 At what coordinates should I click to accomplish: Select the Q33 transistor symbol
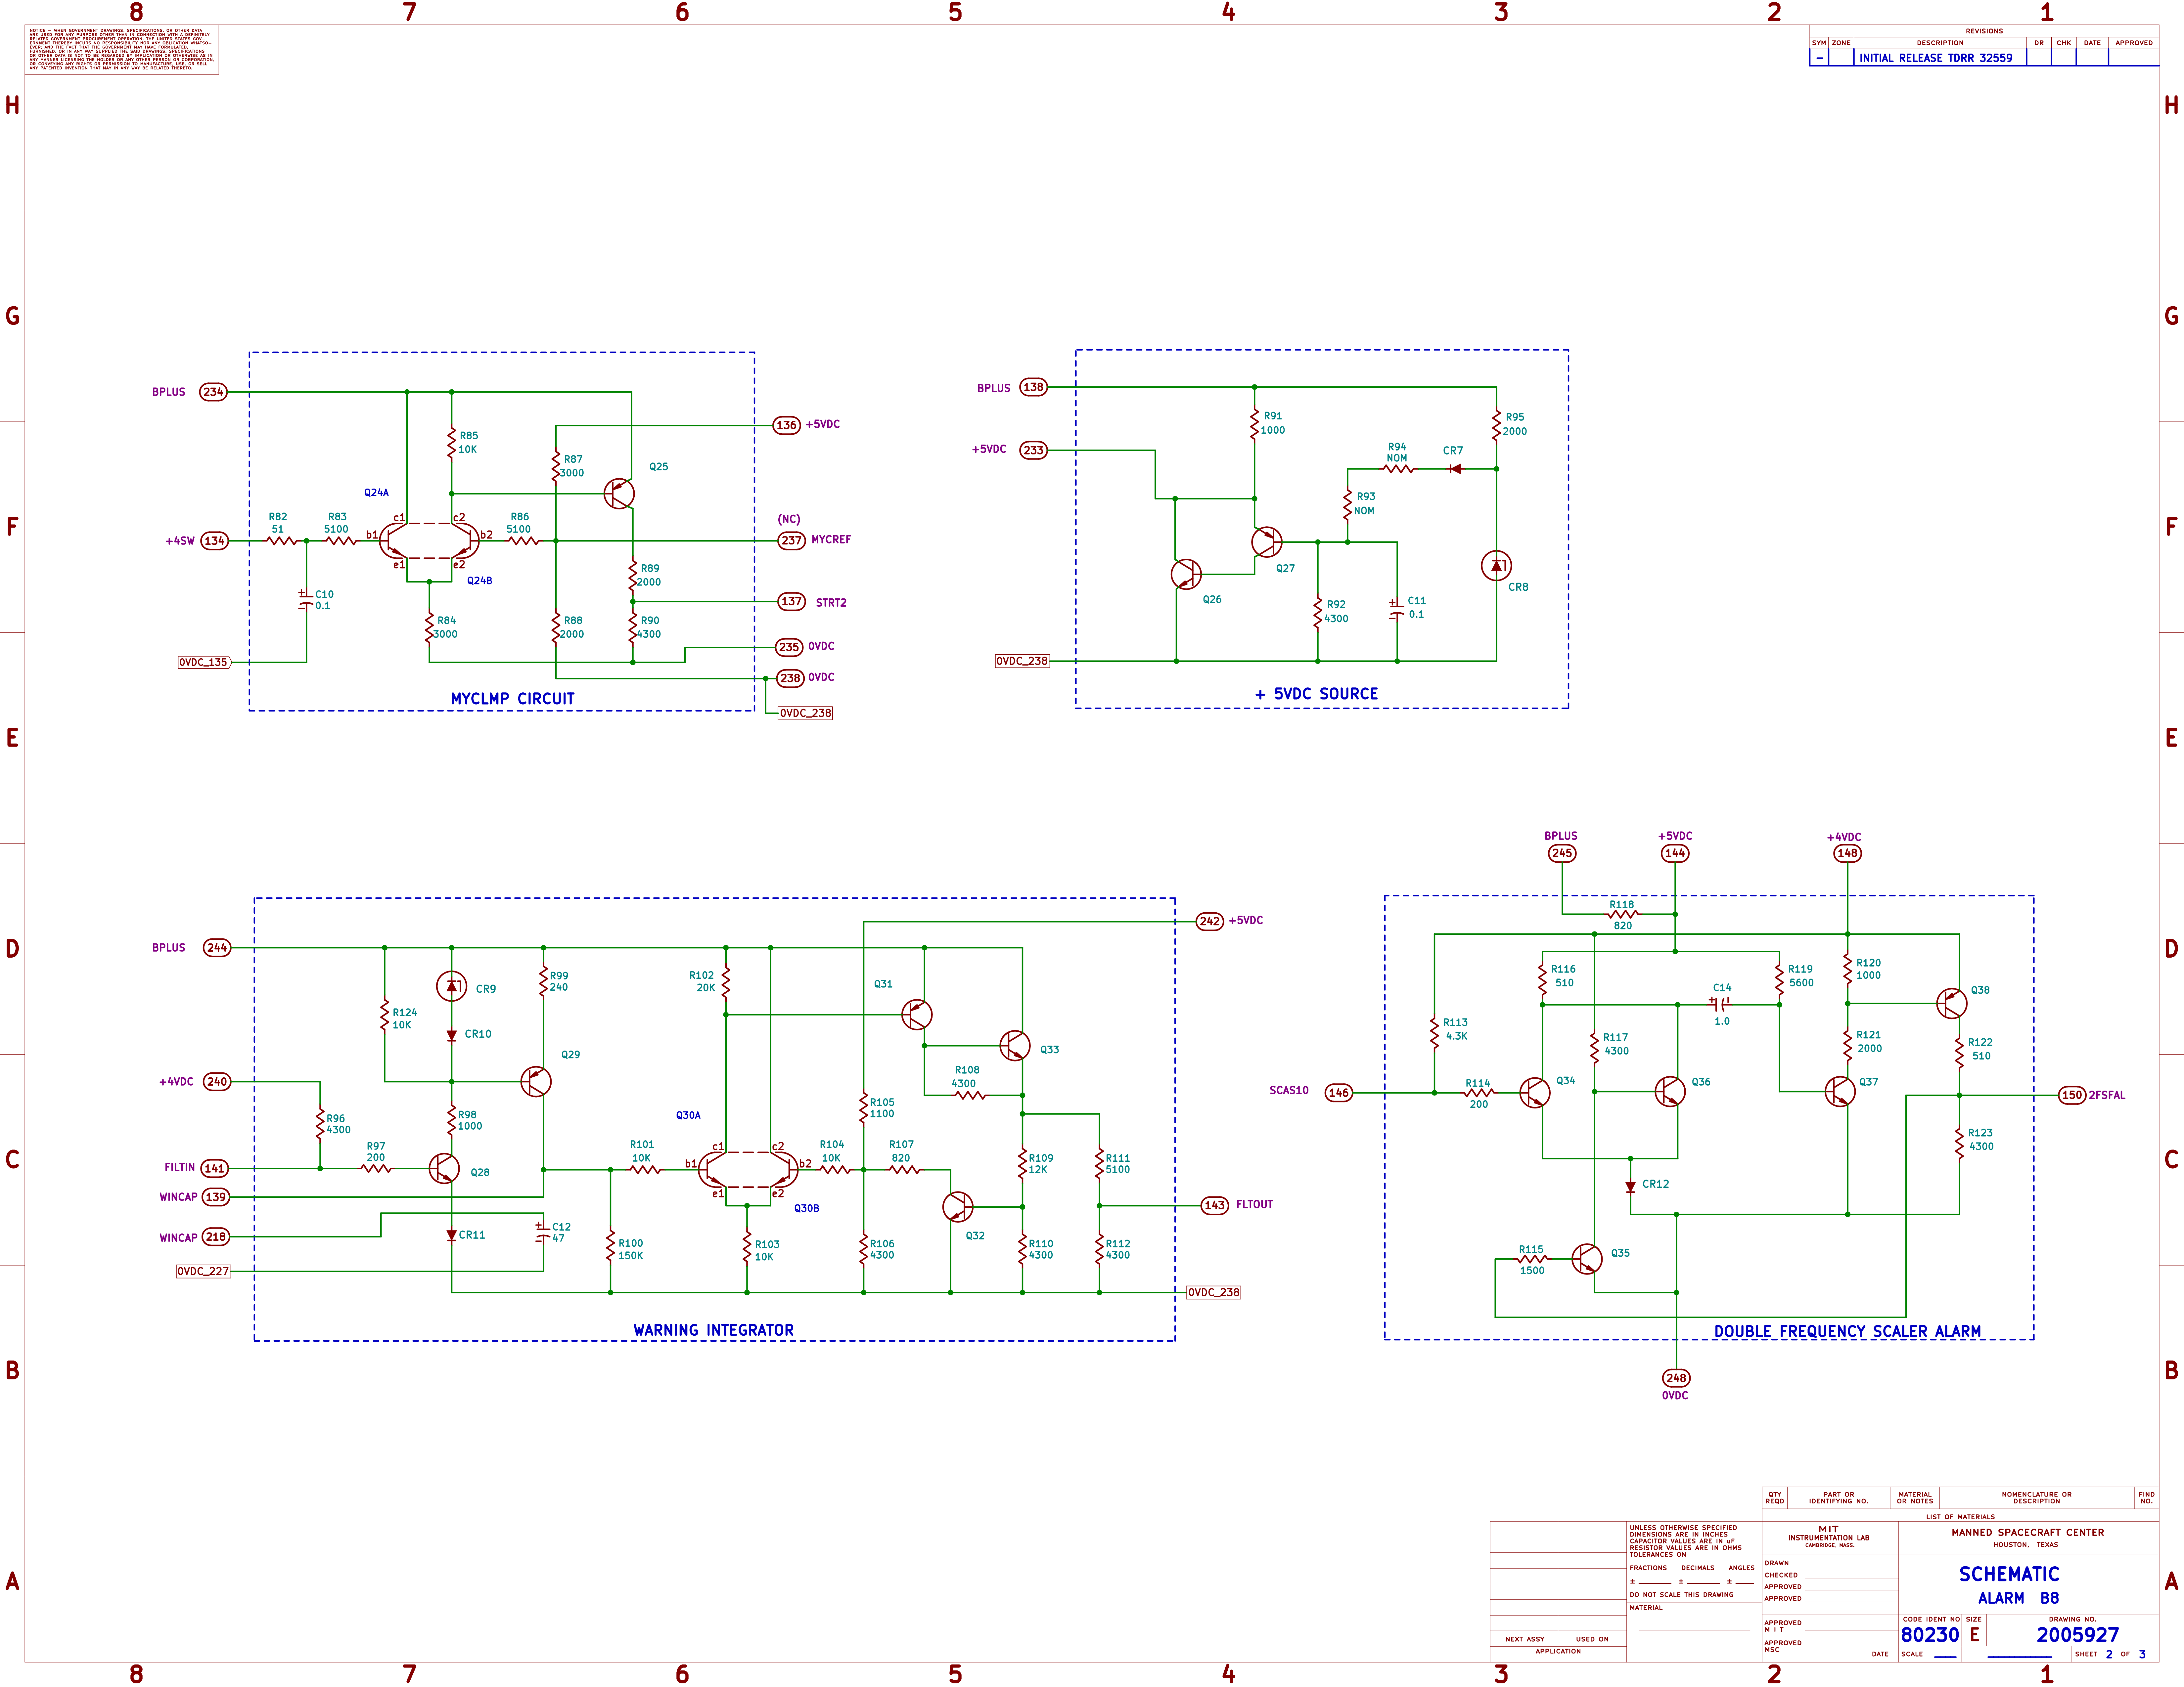click(x=1015, y=1045)
